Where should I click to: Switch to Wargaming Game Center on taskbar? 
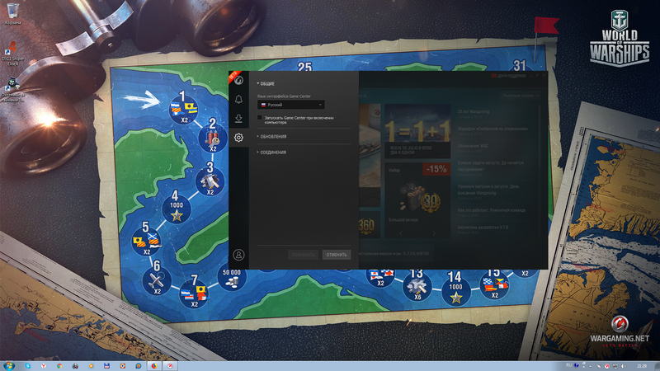click(x=170, y=366)
